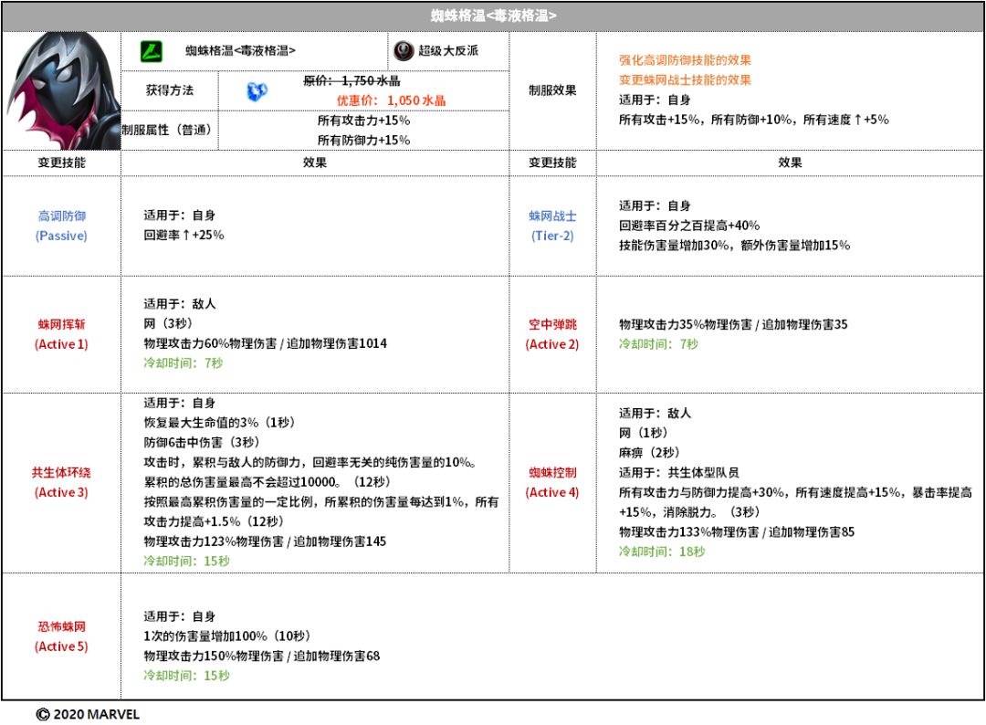Click the 超级大反派 label
986x725 pixels.
pyautogui.click(x=448, y=51)
